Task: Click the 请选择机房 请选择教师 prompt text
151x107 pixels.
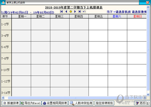Action: pyautogui.click(x=131, y=12)
